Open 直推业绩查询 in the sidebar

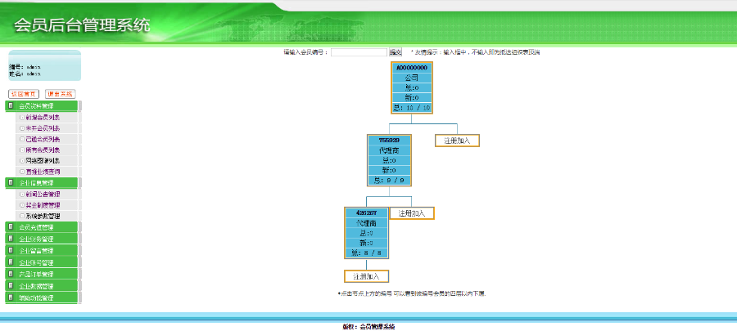click(43, 172)
